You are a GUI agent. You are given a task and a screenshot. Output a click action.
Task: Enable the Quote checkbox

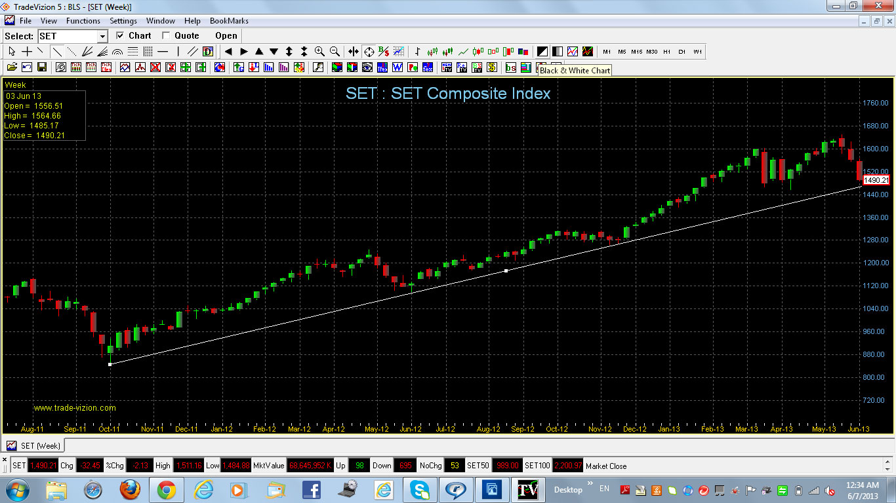tap(166, 35)
